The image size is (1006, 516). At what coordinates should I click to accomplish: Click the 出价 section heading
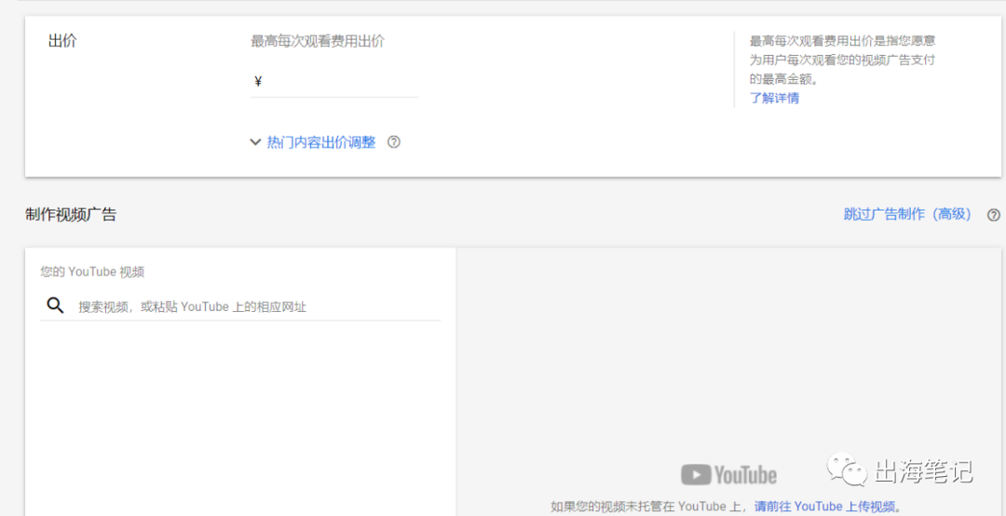[x=62, y=41]
